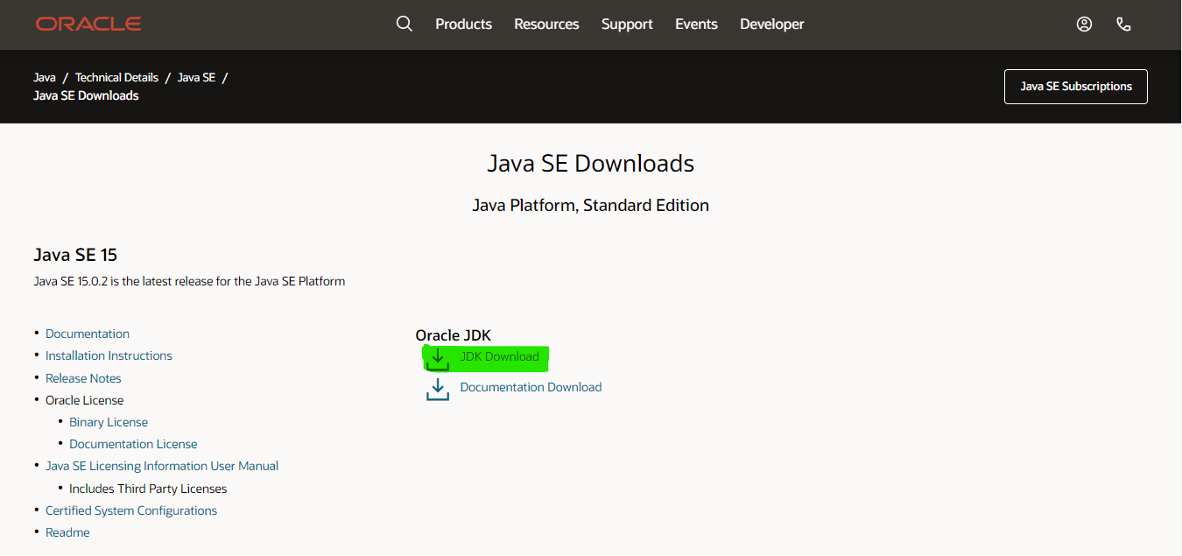Go to the Java breadcrumb link
The image size is (1182, 556).
(x=45, y=77)
